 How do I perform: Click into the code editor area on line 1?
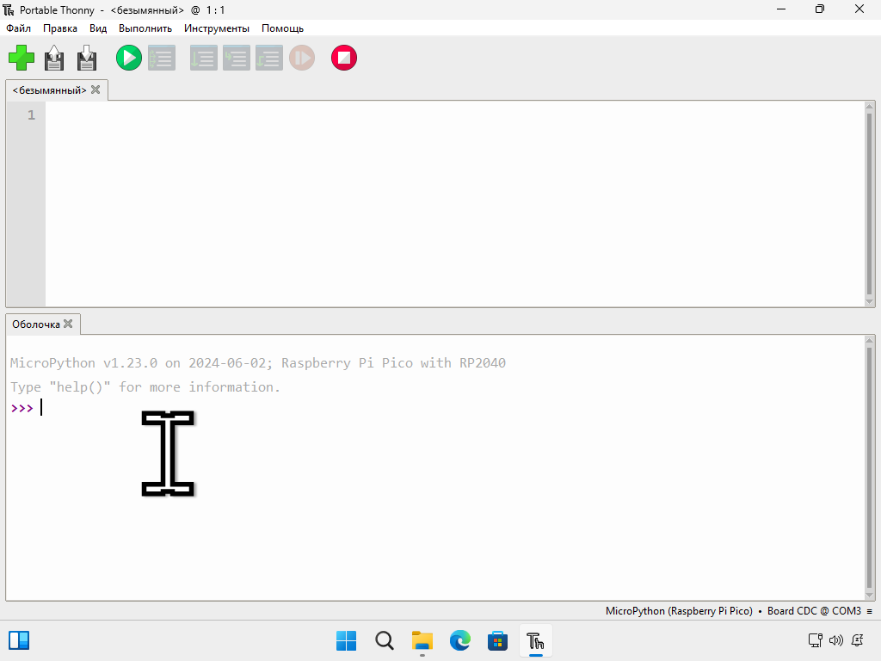455,115
